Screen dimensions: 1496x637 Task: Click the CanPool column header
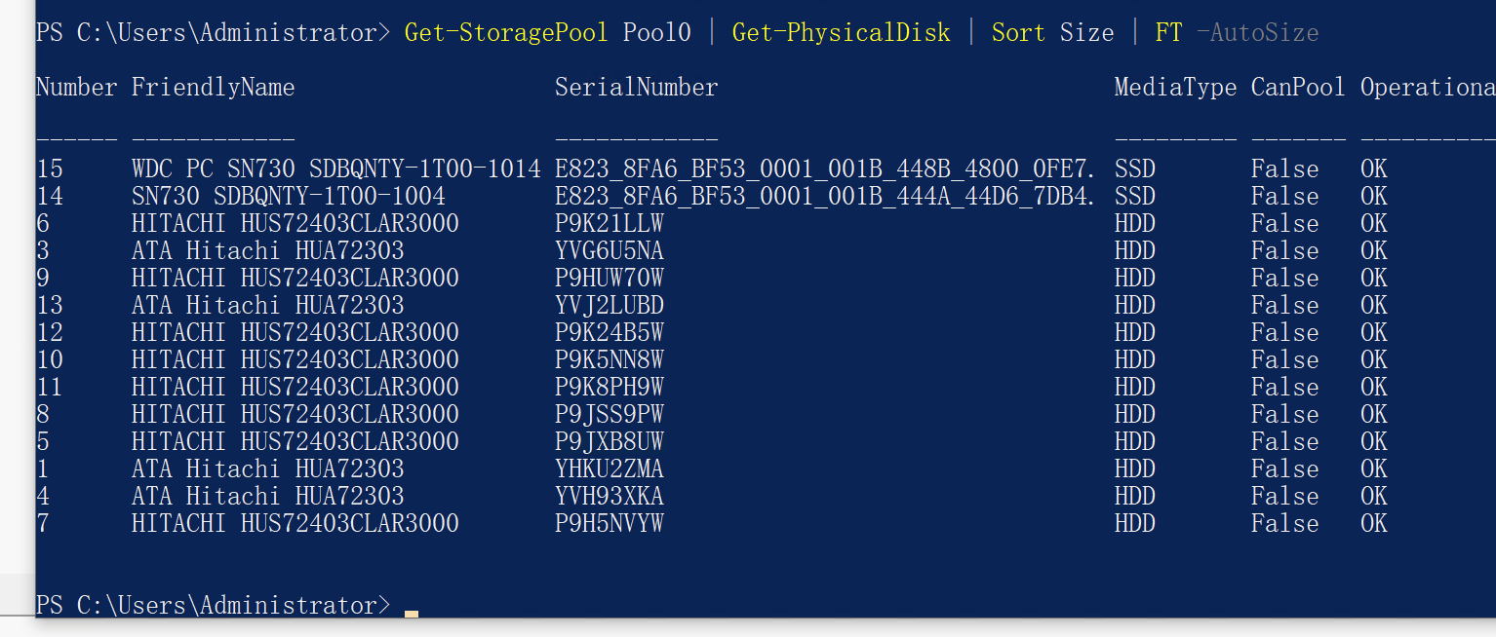coord(1298,88)
